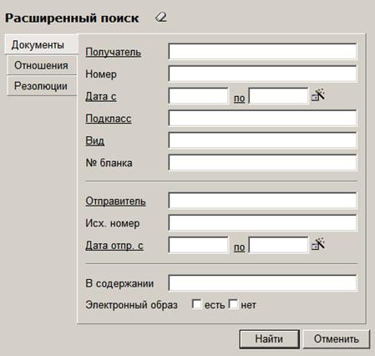Open date wizard icon next to Дата с
This screenshot has width=375, height=356.
pyautogui.click(x=318, y=95)
